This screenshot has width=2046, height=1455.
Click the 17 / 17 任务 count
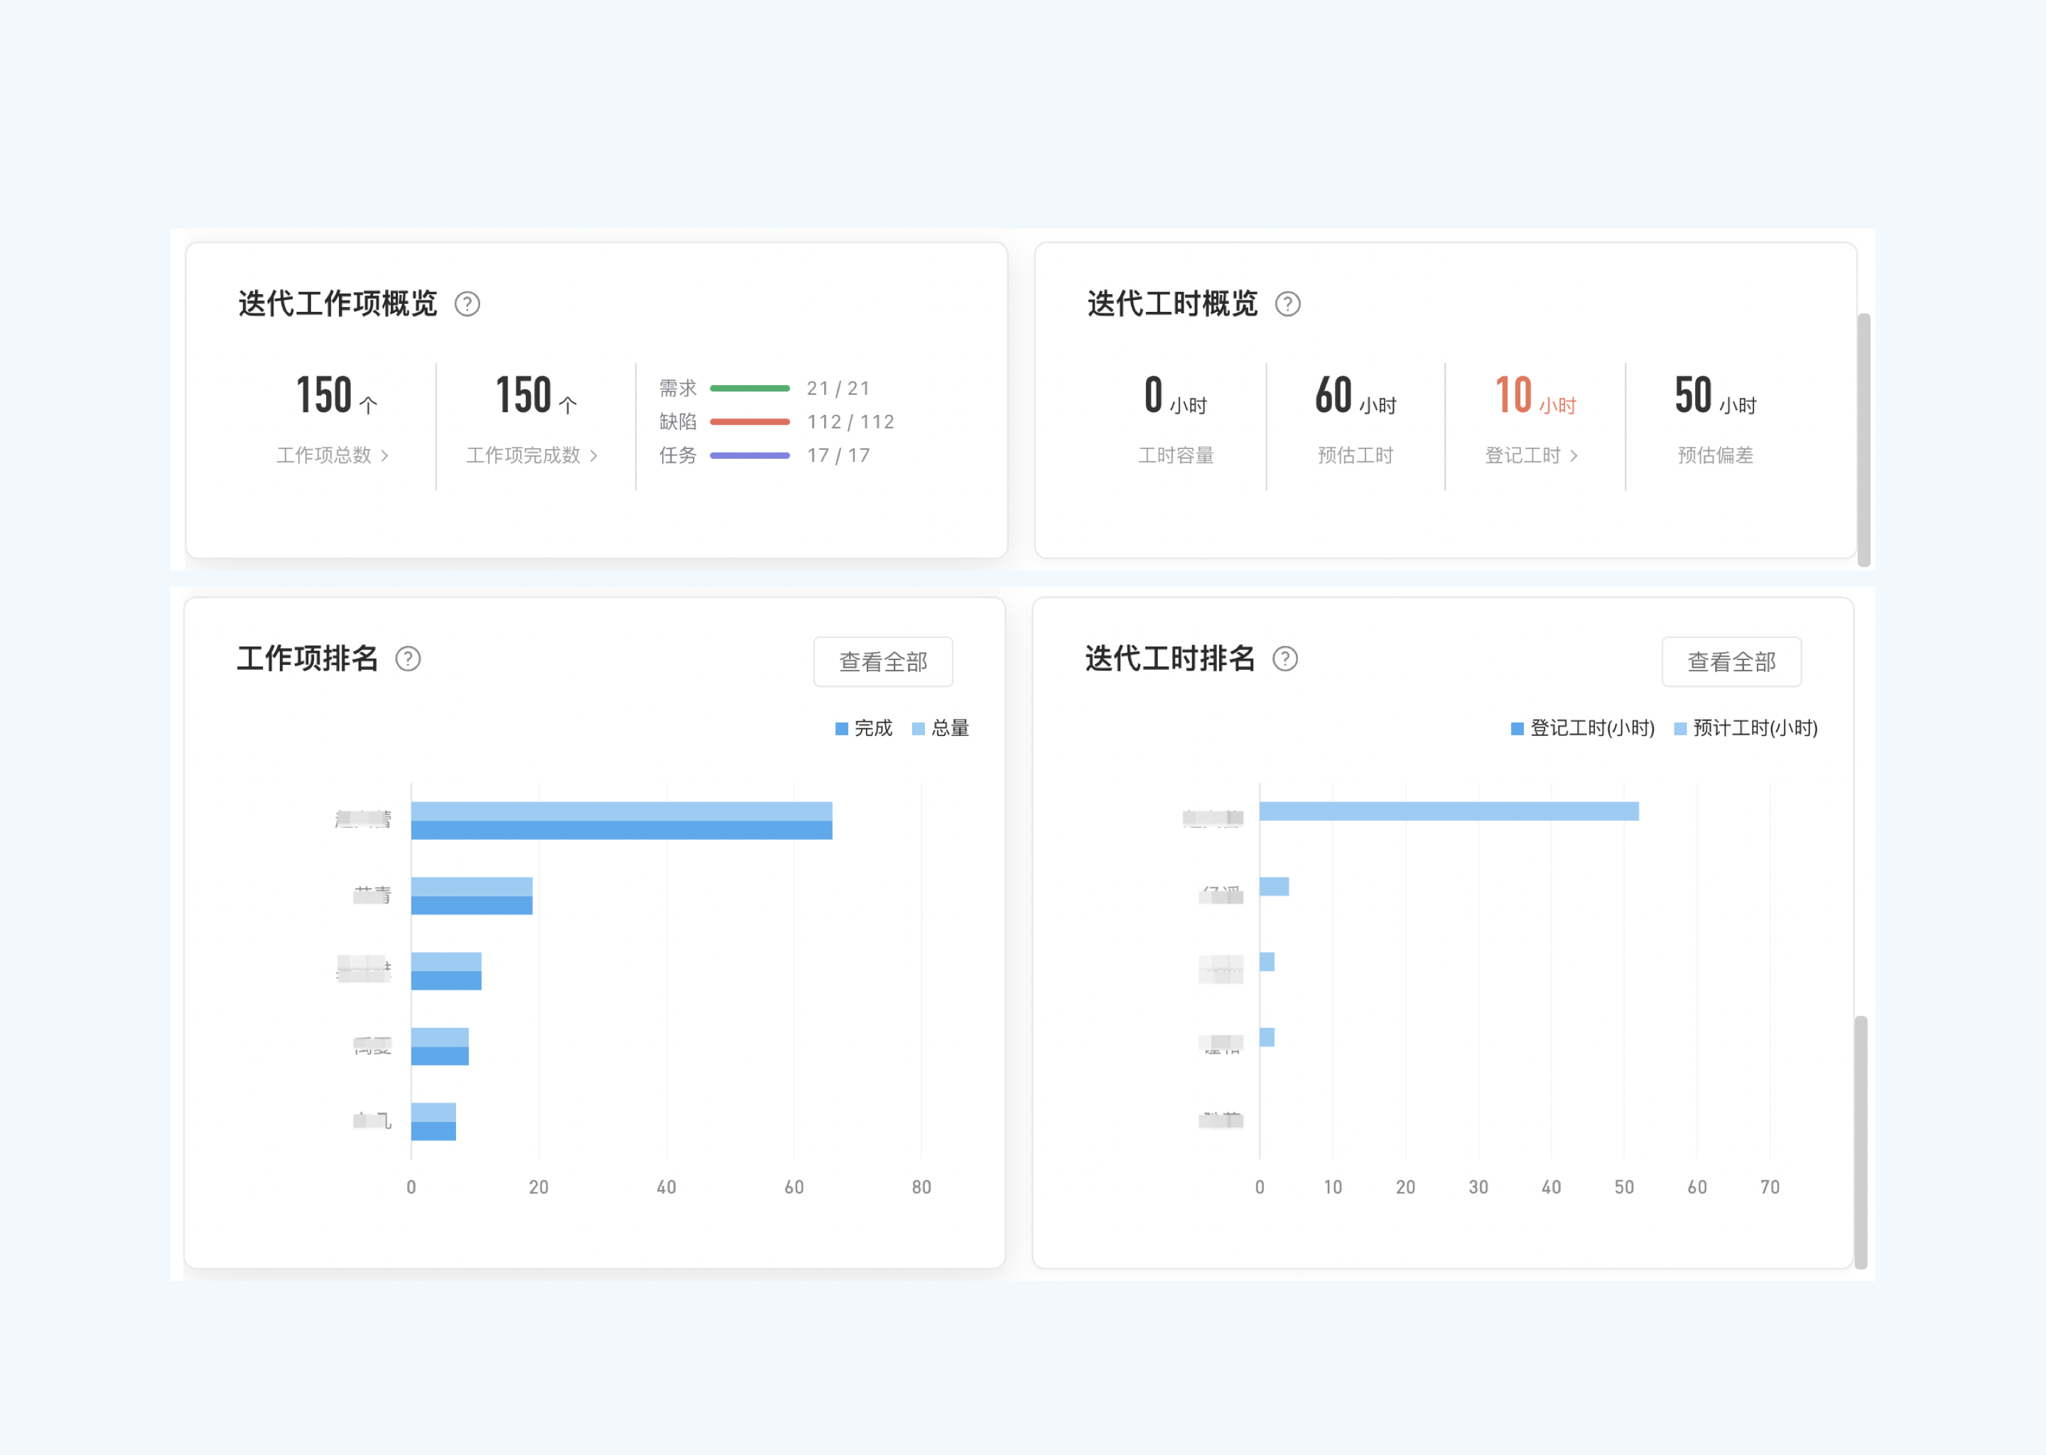[x=838, y=455]
